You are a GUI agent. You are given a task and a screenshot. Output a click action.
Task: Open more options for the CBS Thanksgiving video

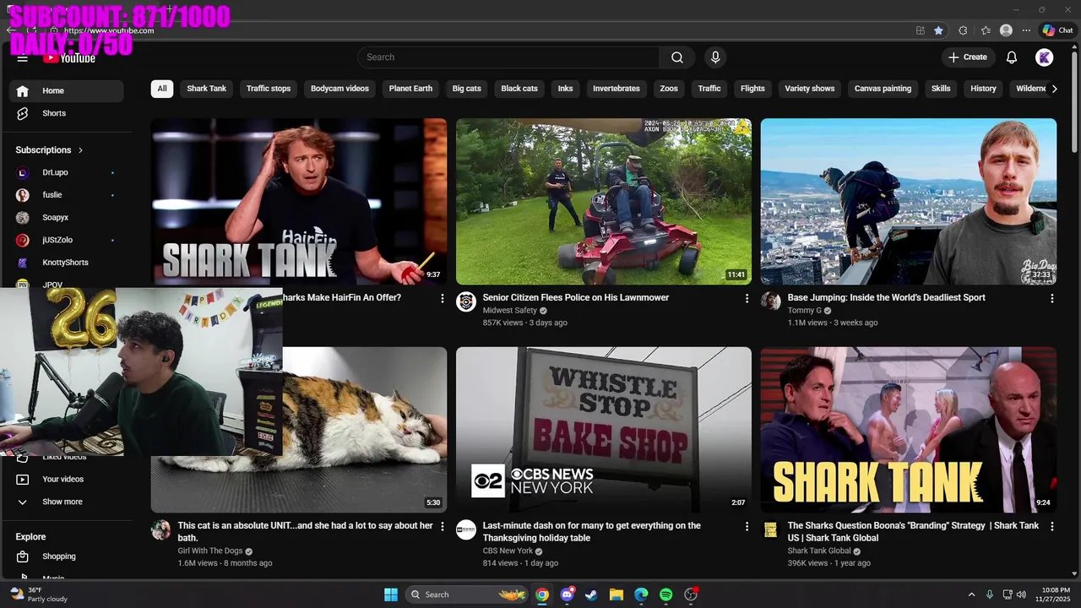click(747, 526)
